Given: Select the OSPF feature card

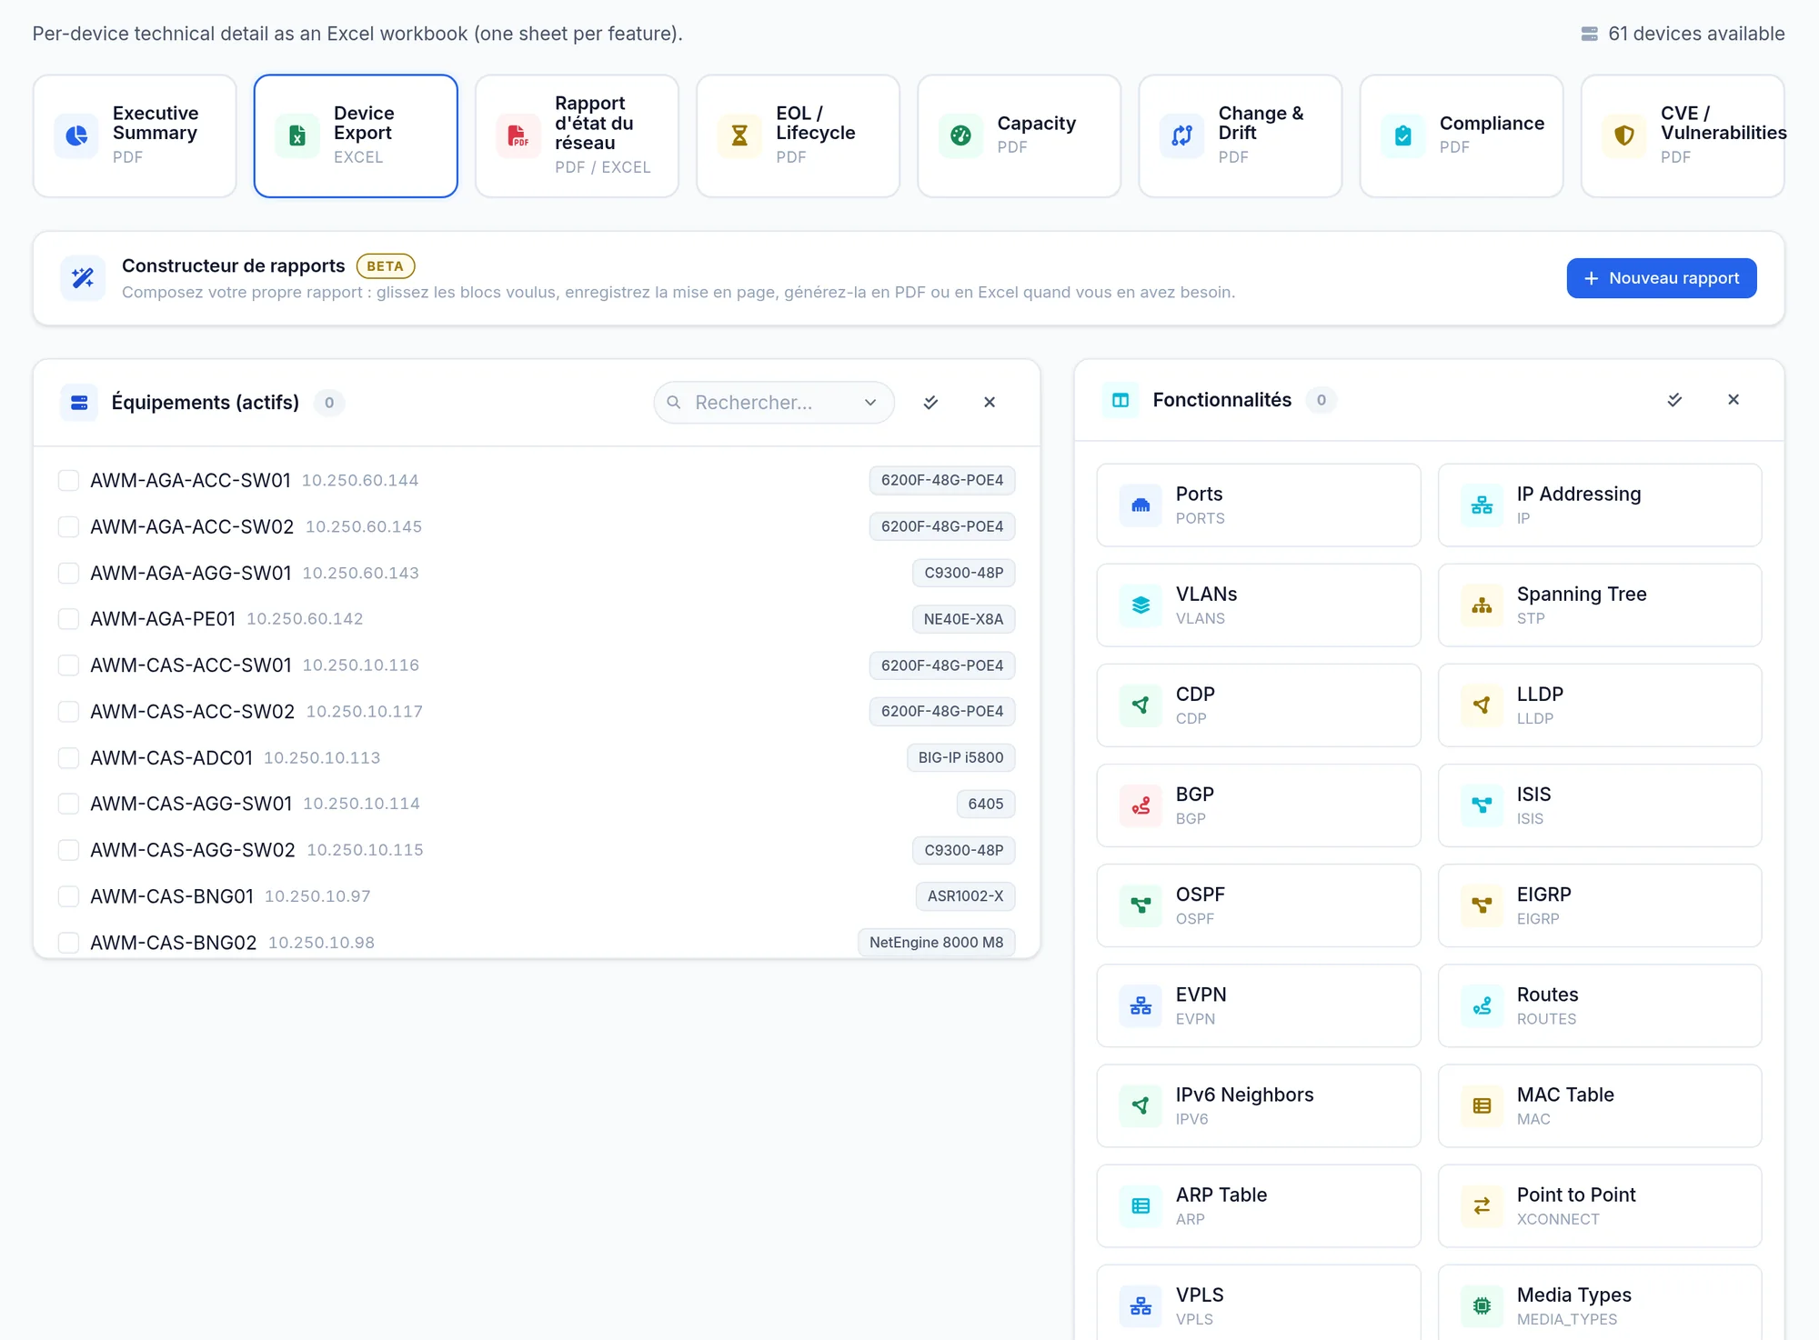Looking at the screenshot, I should click(x=1259, y=905).
